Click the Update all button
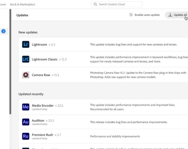The height and width of the screenshot is (149, 188). [177, 15]
